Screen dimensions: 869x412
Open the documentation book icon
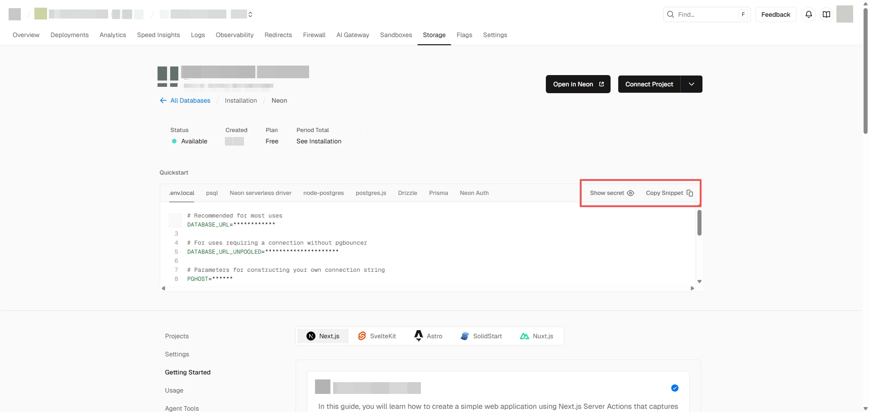pos(826,14)
